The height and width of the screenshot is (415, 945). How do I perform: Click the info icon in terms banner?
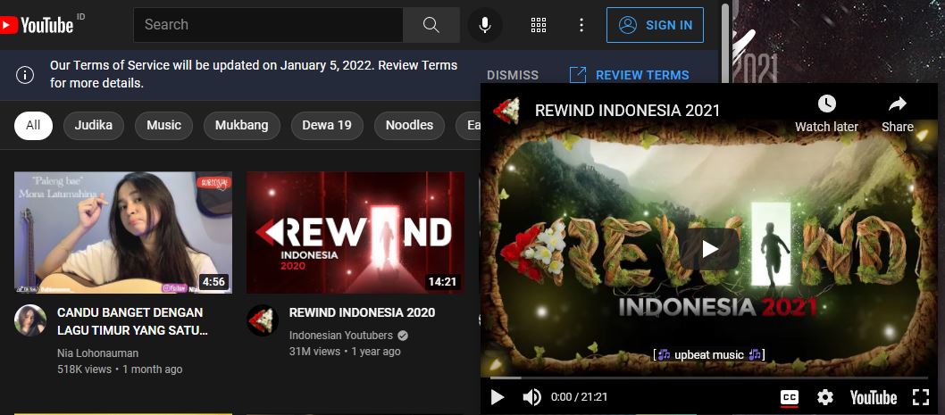pyautogui.click(x=25, y=75)
